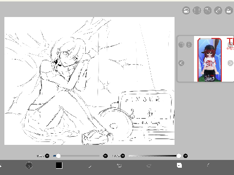Viewport: 234px width, 175px height.
Task: Open the black color swatch
Action: [59, 165]
